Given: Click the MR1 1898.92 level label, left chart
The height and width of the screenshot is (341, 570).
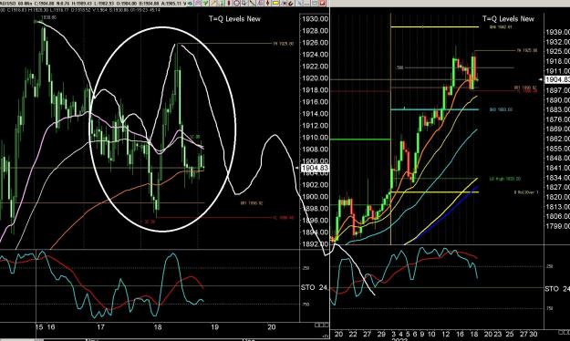Looking at the screenshot, I should (252, 202).
